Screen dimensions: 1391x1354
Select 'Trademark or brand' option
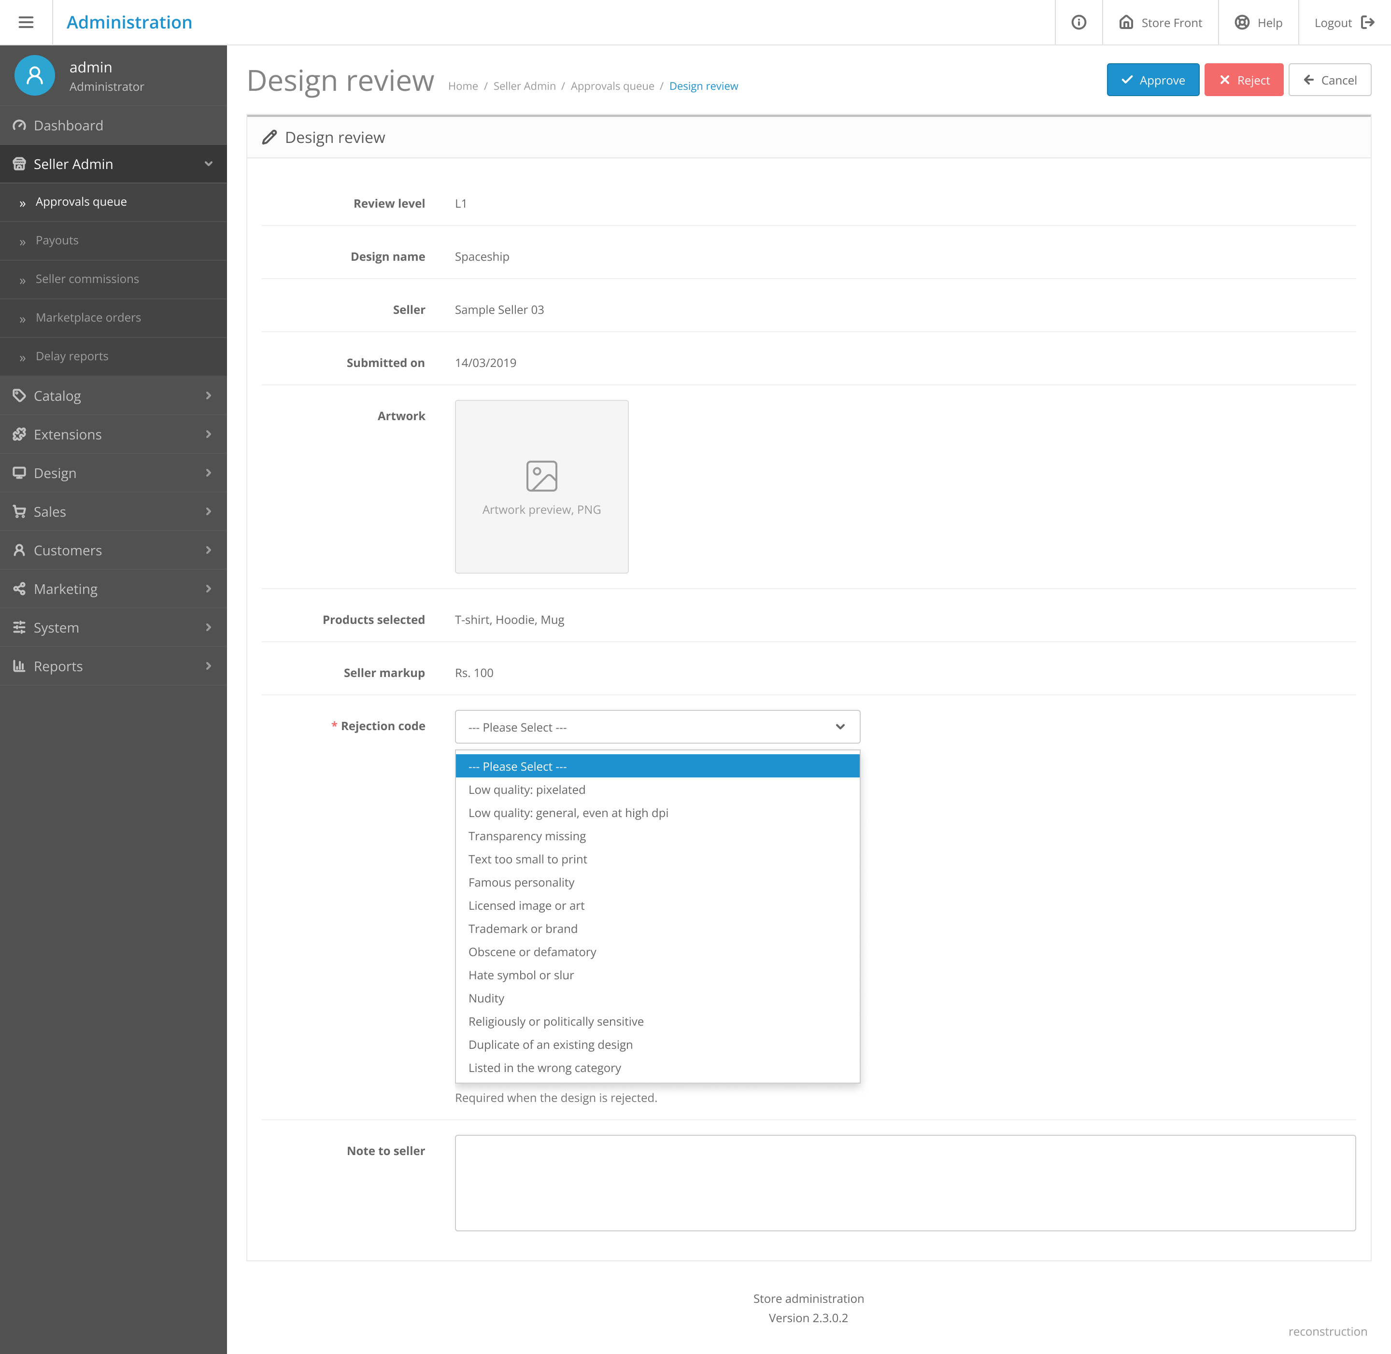[x=657, y=929]
